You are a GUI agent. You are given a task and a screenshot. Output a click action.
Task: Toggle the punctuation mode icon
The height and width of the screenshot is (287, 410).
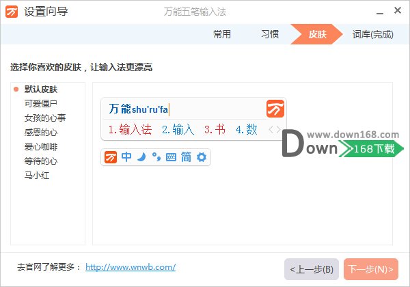click(x=156, y=157)
